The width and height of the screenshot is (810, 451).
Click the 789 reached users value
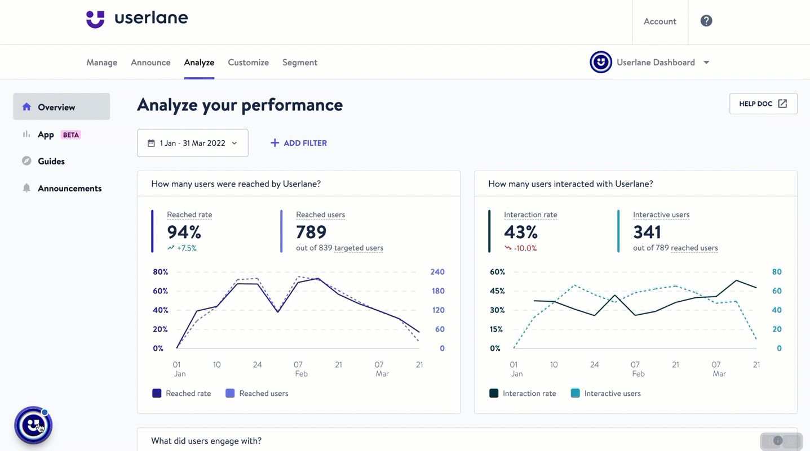[x=311, y=232]
